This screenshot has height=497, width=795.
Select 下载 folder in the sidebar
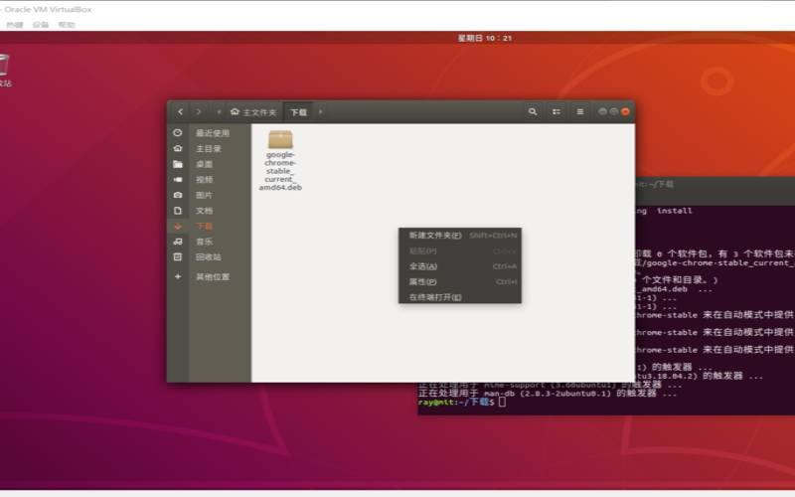(209, 227)
